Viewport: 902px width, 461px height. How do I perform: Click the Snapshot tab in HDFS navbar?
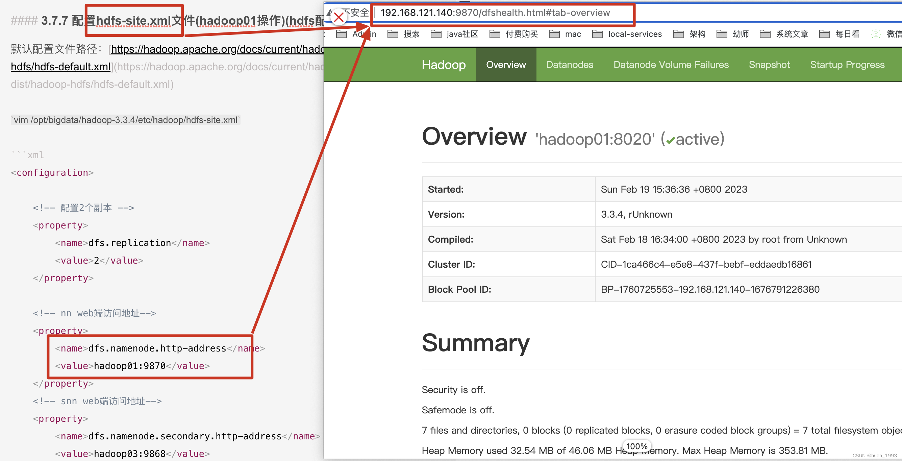769,64
